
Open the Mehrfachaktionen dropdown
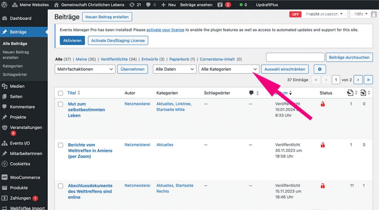tap(85, 69)
